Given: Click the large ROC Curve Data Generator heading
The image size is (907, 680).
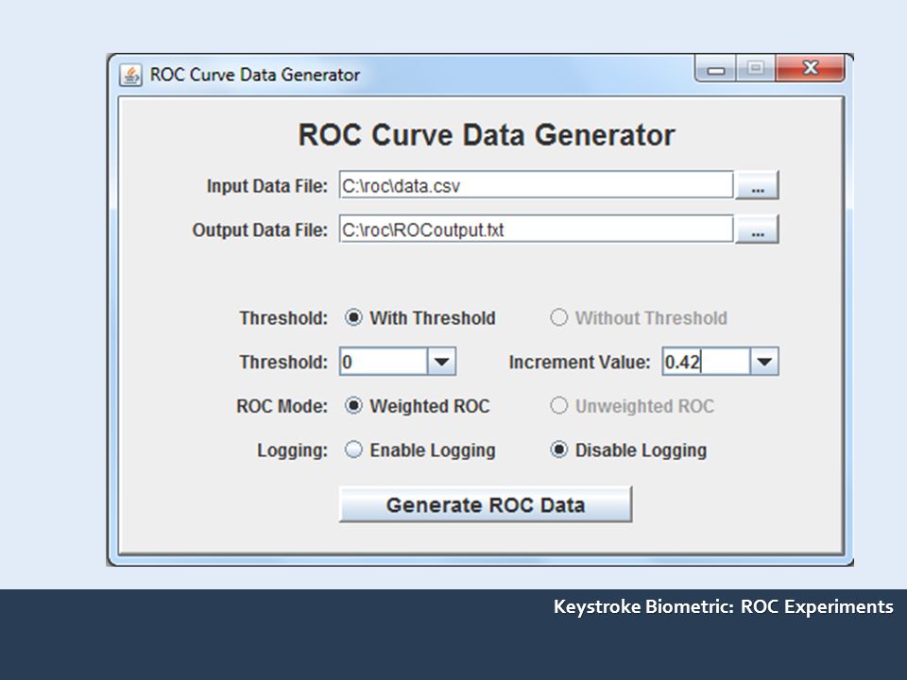Looking at the screenshot, I should (x=487, y=135).
